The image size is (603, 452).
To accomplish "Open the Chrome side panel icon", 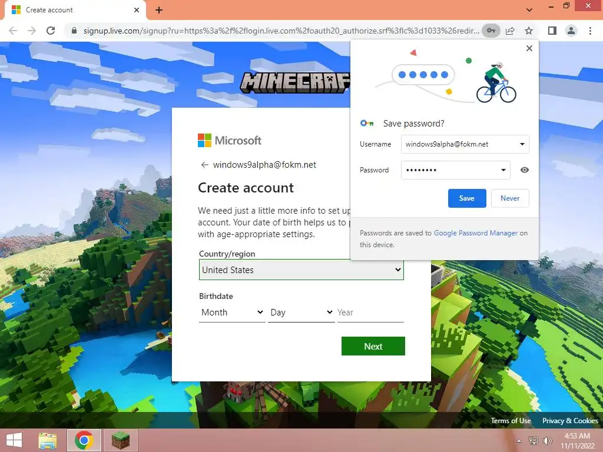I will click(552, 31).
